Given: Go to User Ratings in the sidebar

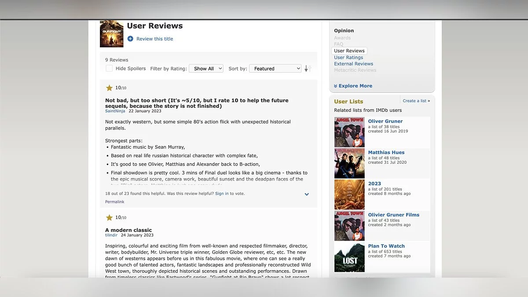Looking at the screenshot, I should coord(348,58).
